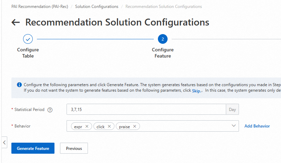The height and width of the screenshot is (163, 281).
Task: Click the Configure Feature step label
Action: tap(163, 53)
